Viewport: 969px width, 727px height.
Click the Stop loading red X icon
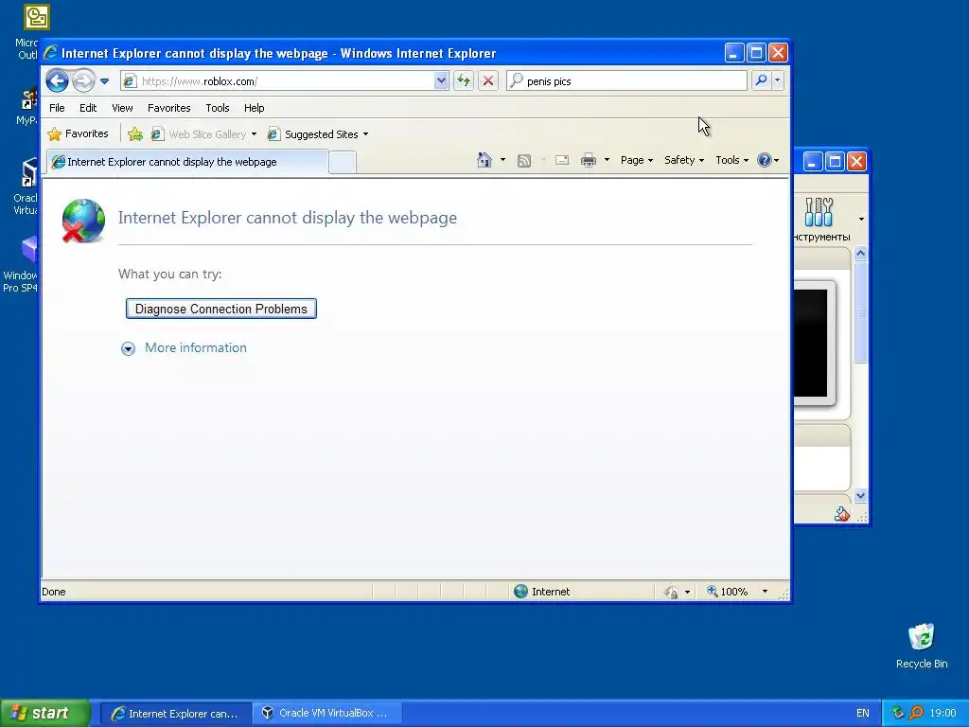pos(488,81)
